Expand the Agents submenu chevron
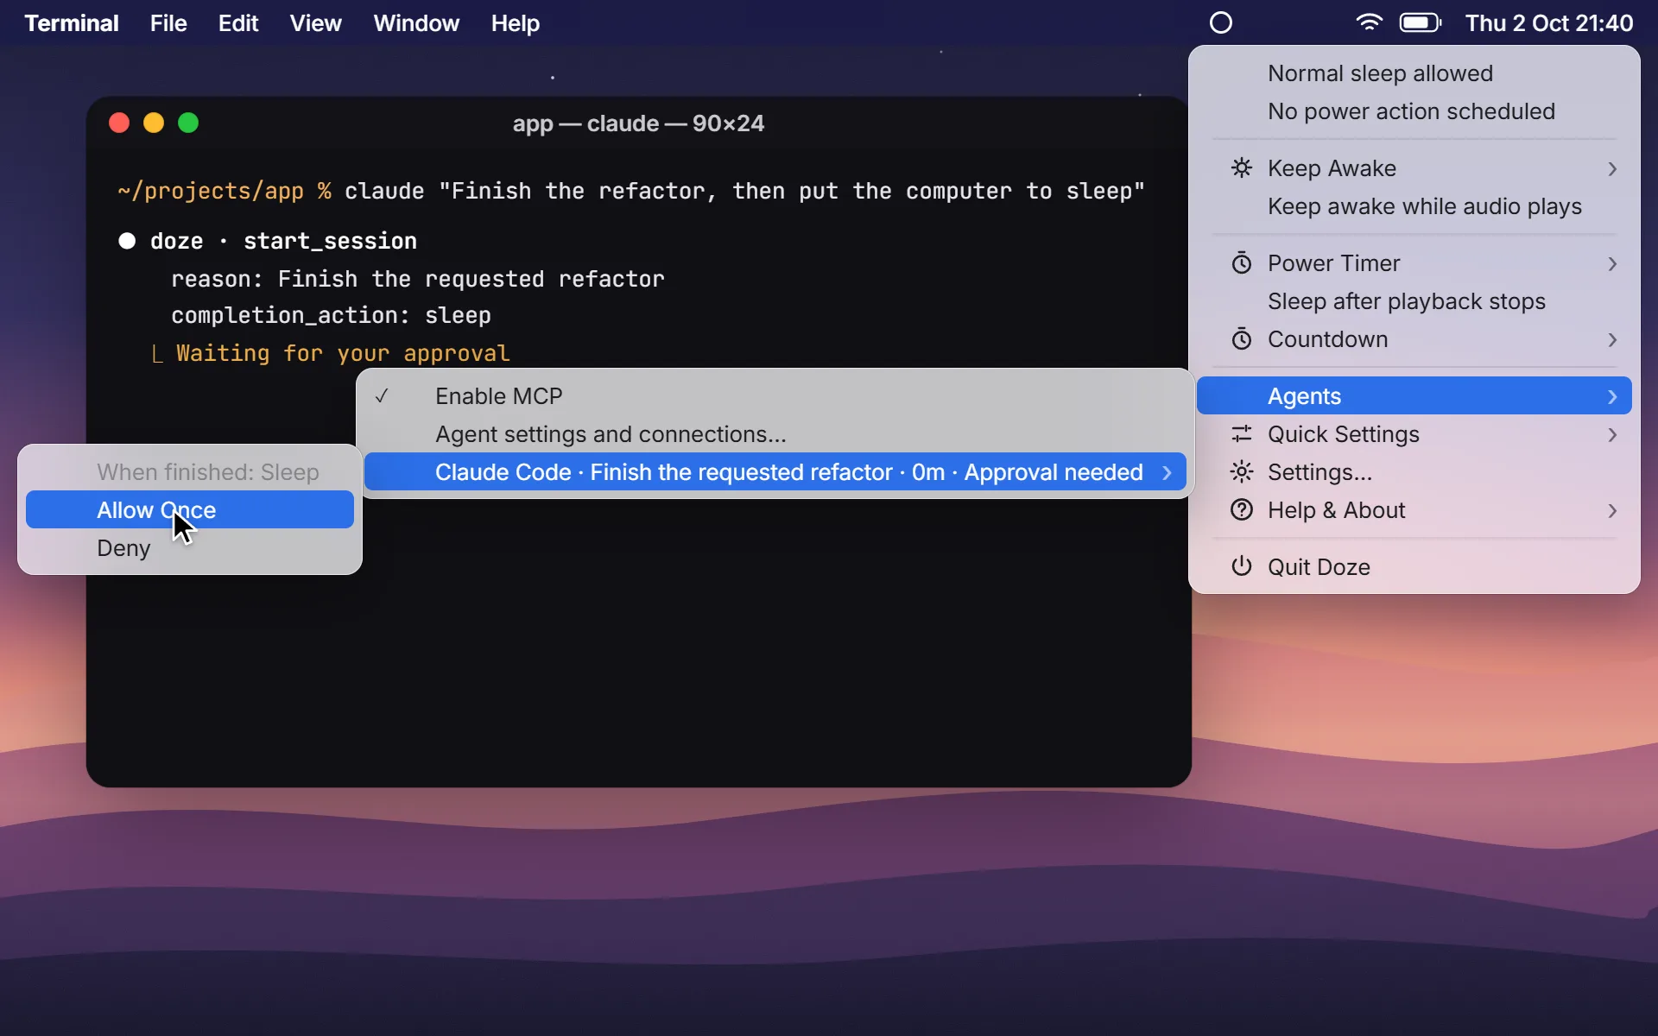Screen dimensions: 1658x1036 point(1611,396)
